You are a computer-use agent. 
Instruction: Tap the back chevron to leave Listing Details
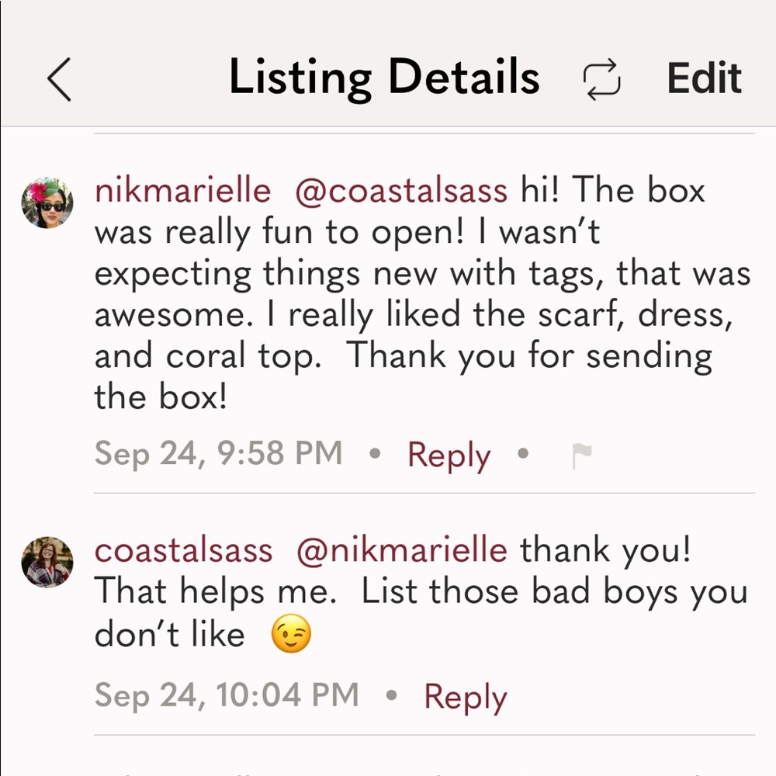click(58, 78)
